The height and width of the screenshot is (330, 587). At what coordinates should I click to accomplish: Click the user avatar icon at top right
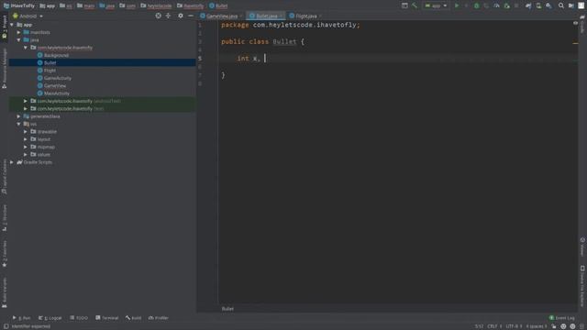click(581, 5)
